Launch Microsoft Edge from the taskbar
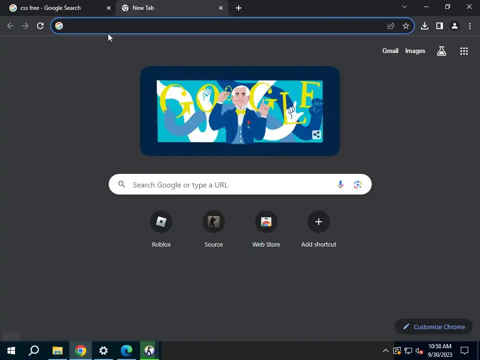 (127, 351)
